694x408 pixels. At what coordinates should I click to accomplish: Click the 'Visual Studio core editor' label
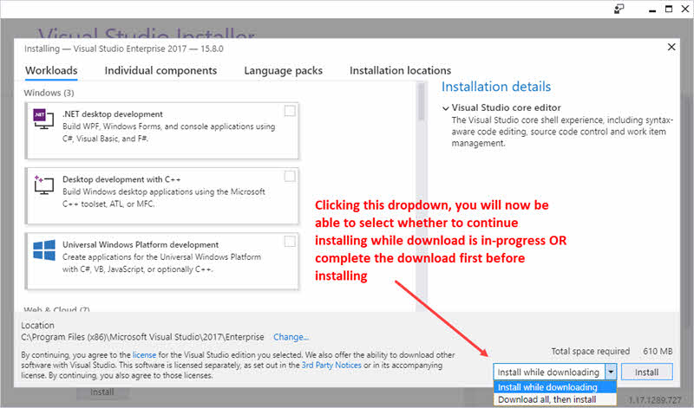click(x=507, y=108)
